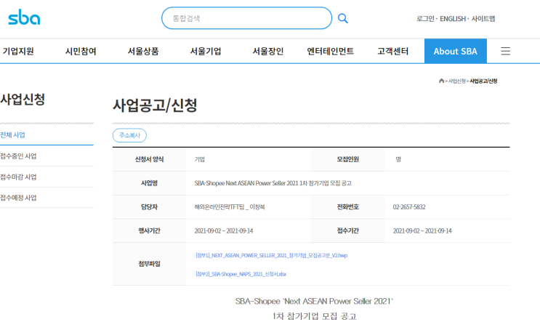Click the 1차 참가기업 모집 공고 body title

click(314, 316)
